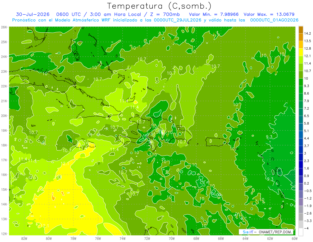Pick the dark blue swatch between 1.6 and 2.3
The height and width of the screenshot is (242, 313).
tap(301, 164)
